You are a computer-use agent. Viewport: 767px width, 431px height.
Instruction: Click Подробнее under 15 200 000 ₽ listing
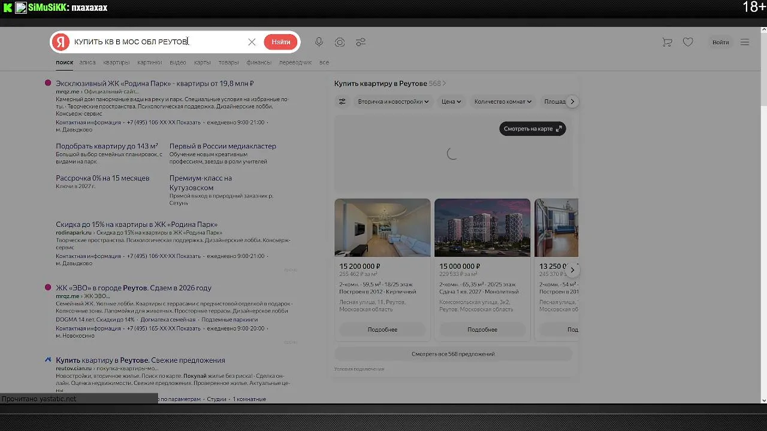click(x=382, y=330)
